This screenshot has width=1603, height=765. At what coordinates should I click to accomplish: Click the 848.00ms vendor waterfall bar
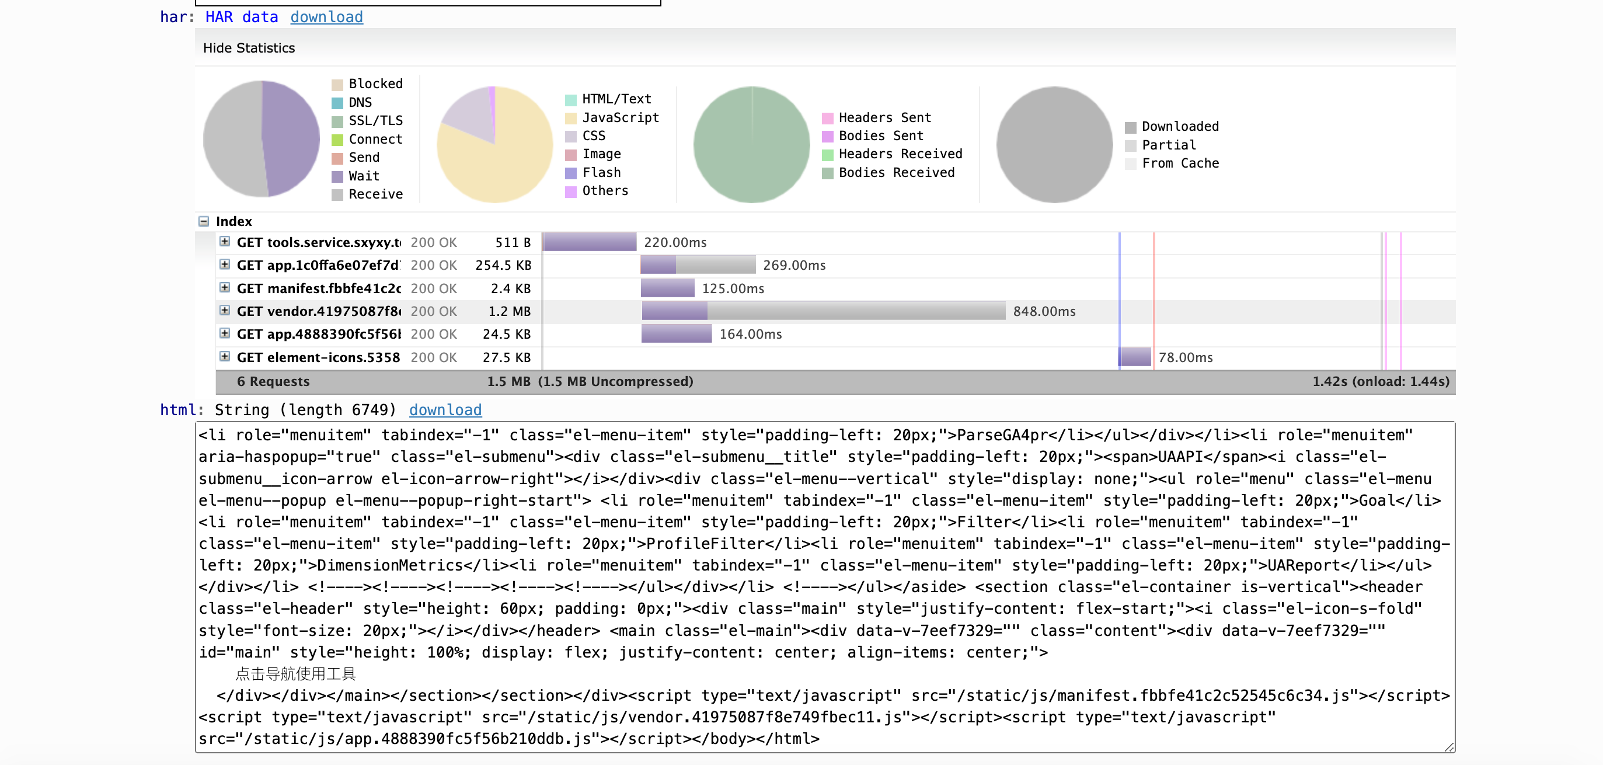pyautogui.click(x=823, y=311)
